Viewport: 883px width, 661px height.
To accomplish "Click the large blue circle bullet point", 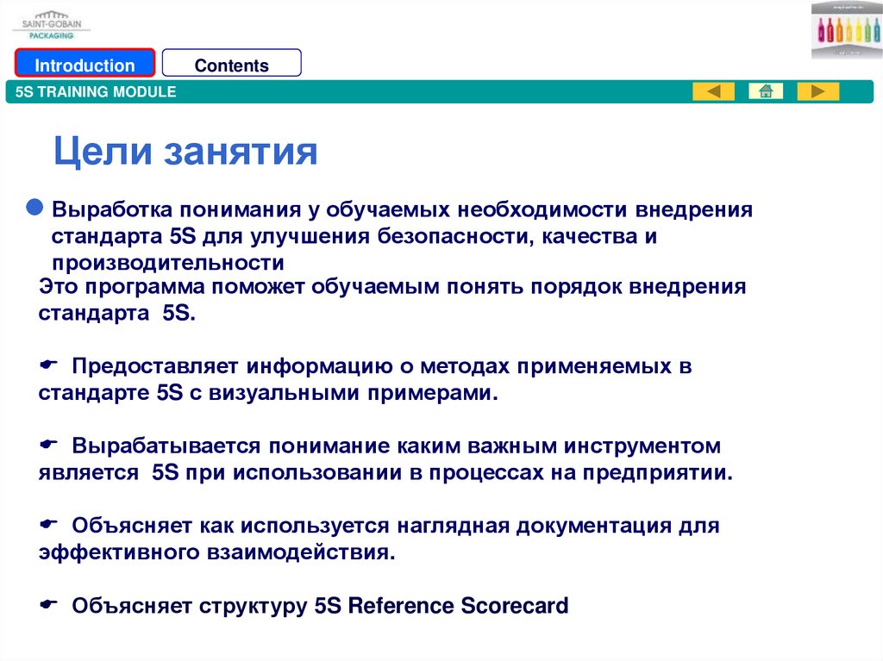I will (35, 208).
